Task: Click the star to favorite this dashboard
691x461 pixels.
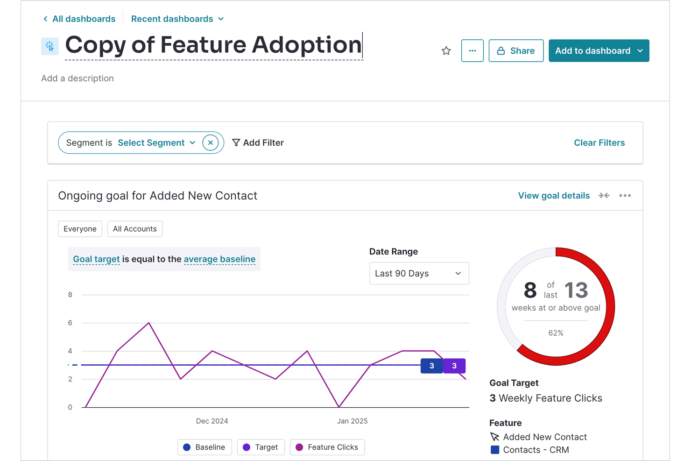Action: [x=446, y=50]
